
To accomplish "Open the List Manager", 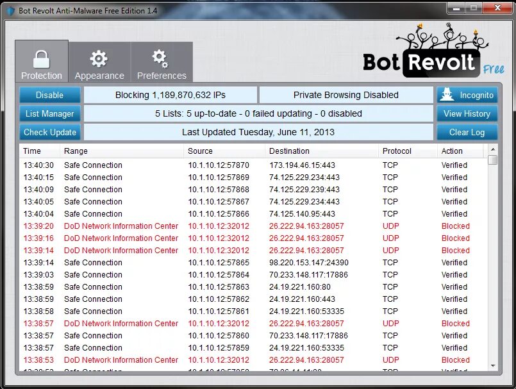I will (x=50, y=113).
